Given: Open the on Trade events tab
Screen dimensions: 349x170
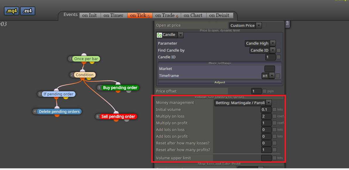Looking at the screenshot, I should (167, 15).
